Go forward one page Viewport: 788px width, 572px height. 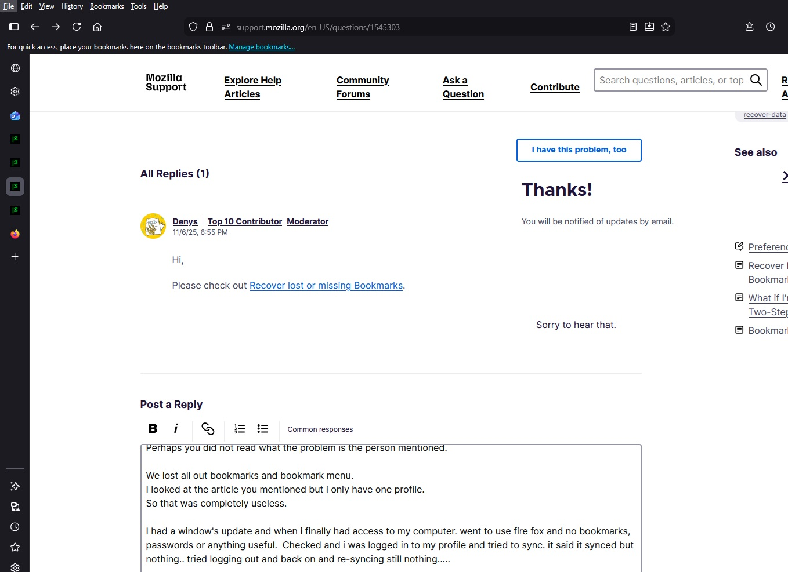tap(56, 27)
